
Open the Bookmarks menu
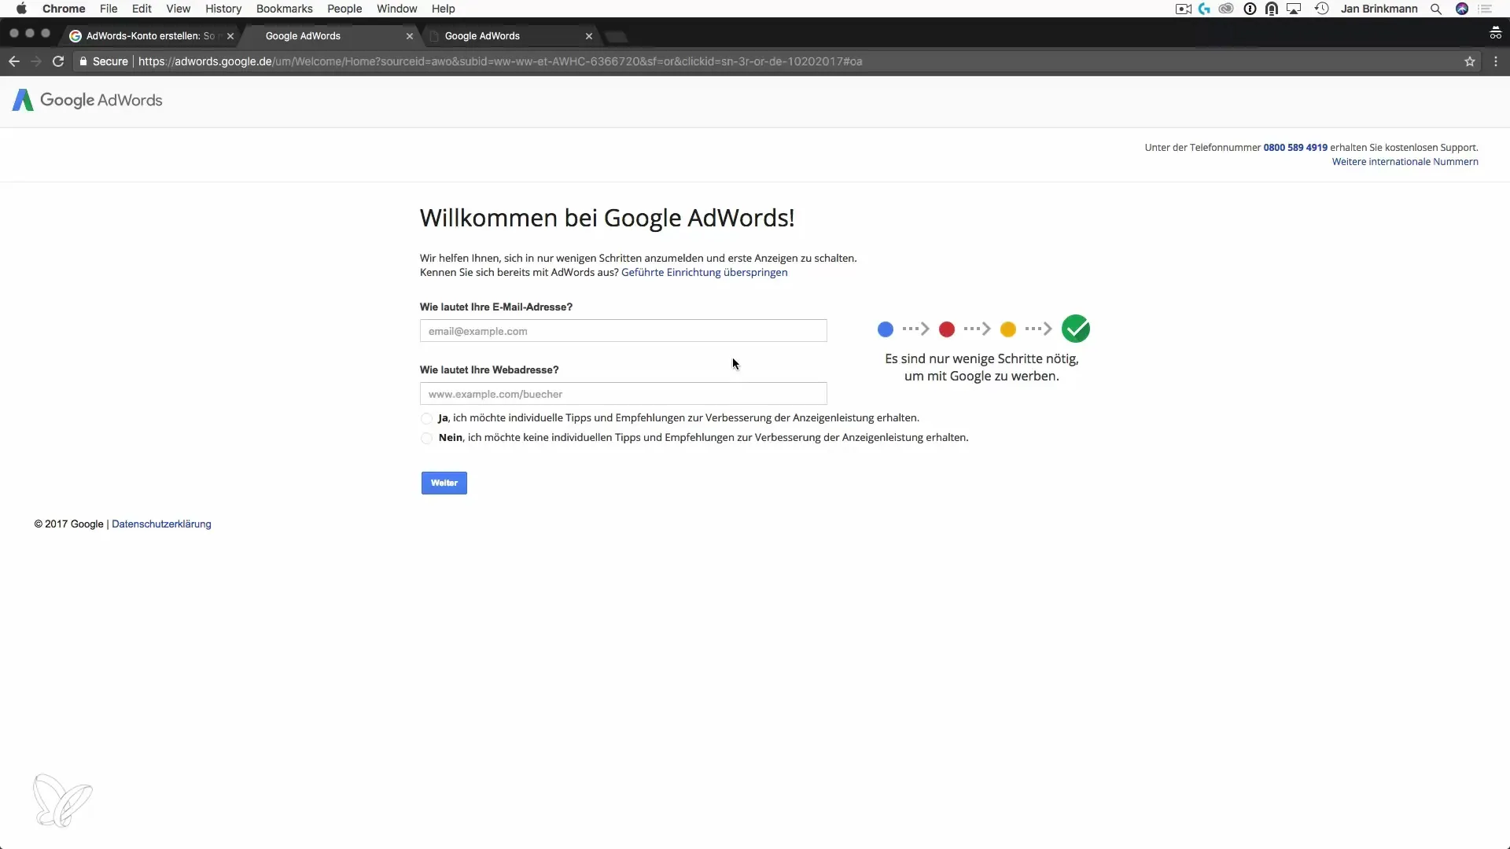tap(285, 9)
